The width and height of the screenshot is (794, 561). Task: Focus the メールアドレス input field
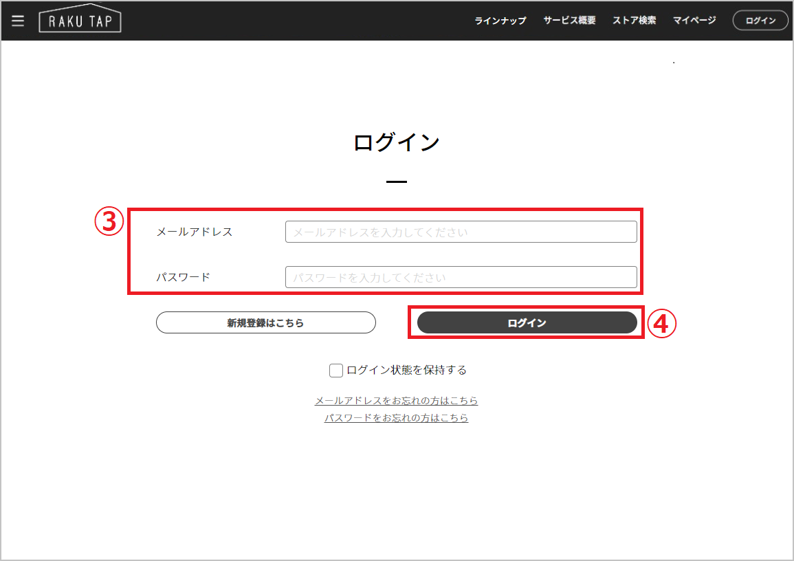[x=461, y=232]
